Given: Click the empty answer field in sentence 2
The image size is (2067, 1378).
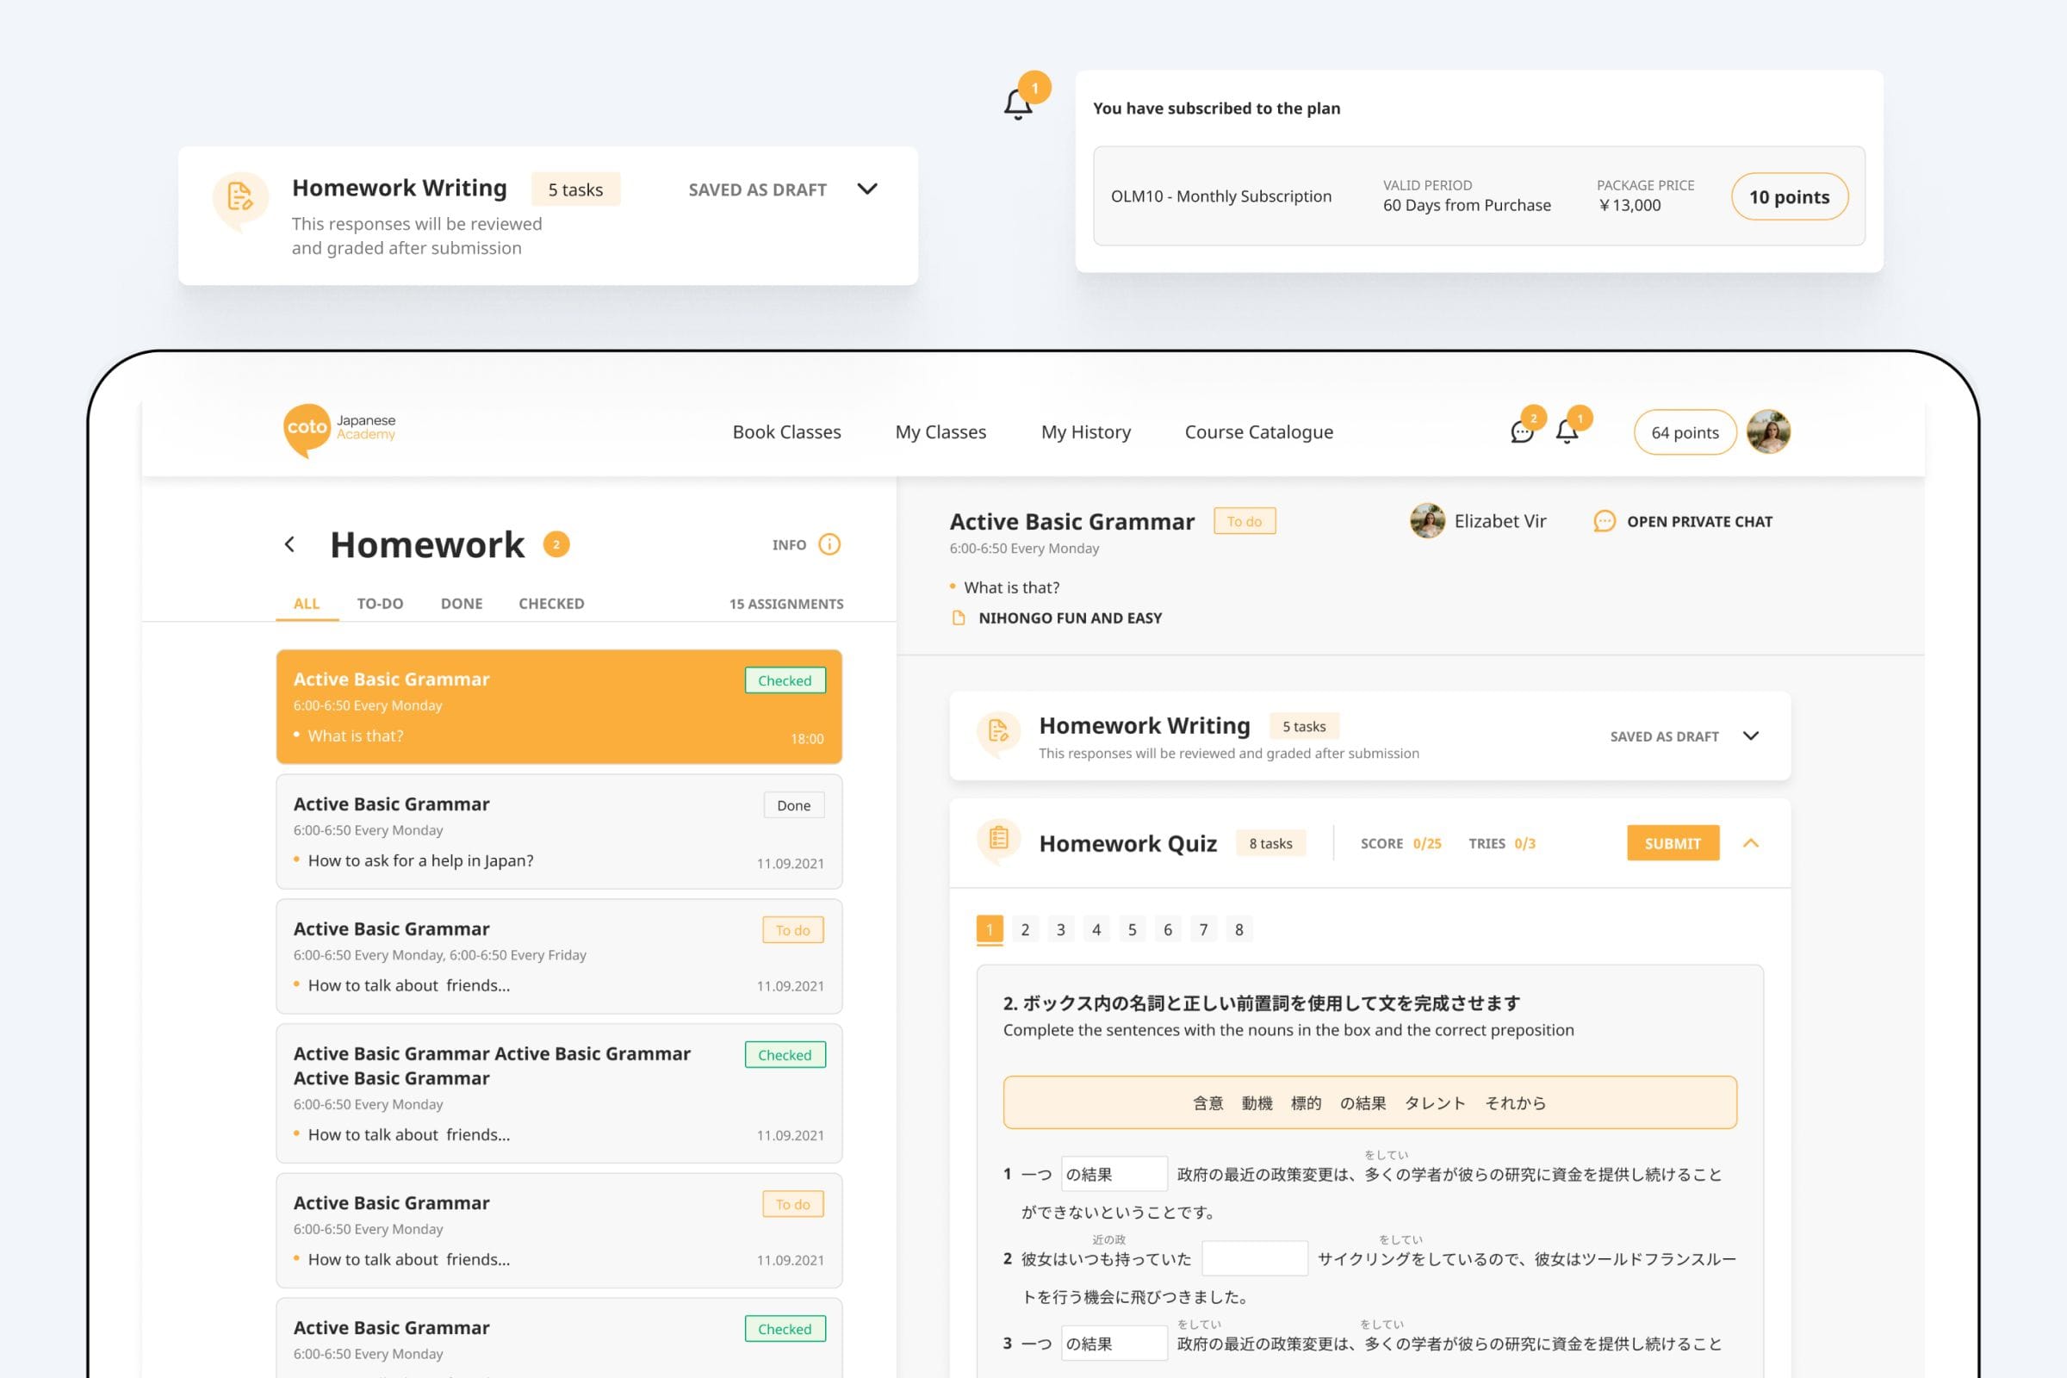Looking at the screenshot, I should pyautogui.click(x=1254, y=1258).
